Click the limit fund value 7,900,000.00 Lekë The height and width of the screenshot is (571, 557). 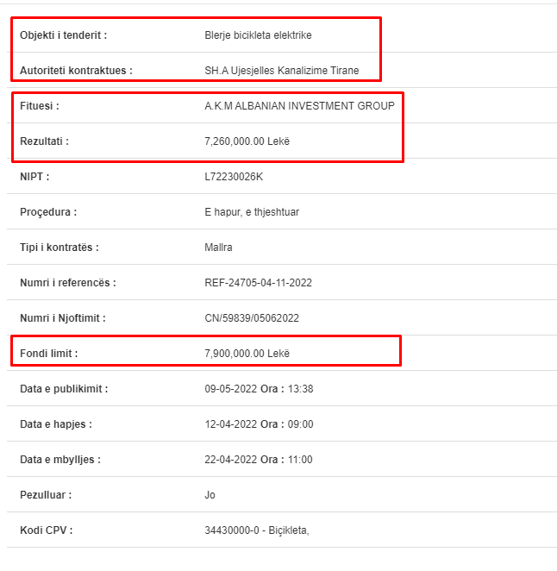[x=247, y=354]
